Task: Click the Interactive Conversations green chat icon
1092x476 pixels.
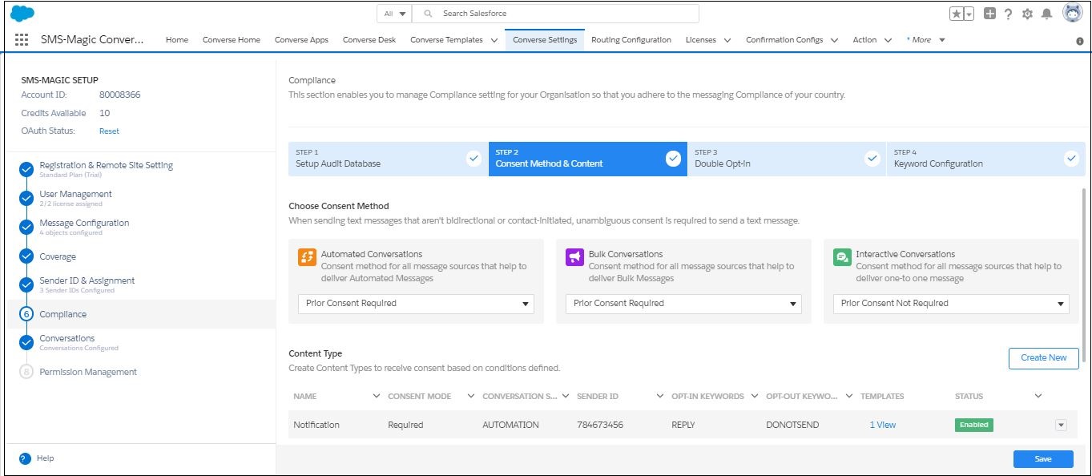Action: [842, 257]
